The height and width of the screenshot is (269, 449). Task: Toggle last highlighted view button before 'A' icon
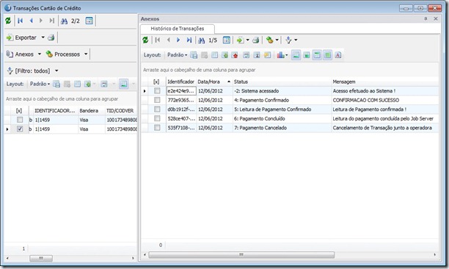tap(328, 55)
